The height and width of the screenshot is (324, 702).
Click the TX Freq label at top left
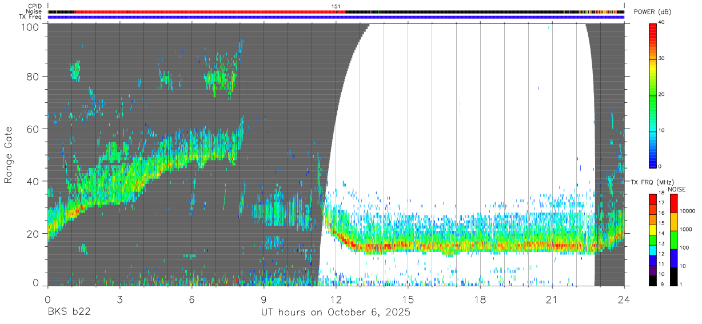point(31,17)
